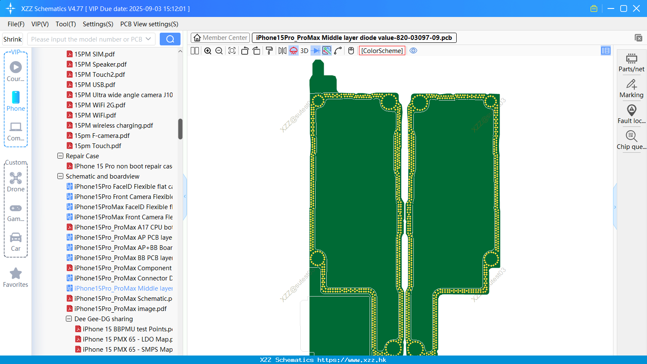Click the file tree scroll up arrow
Screen dimensions: 647x364
(x=180, y=51)
